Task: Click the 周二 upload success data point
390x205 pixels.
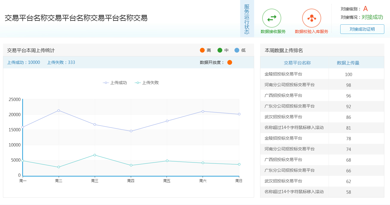Action: point(59,111)
